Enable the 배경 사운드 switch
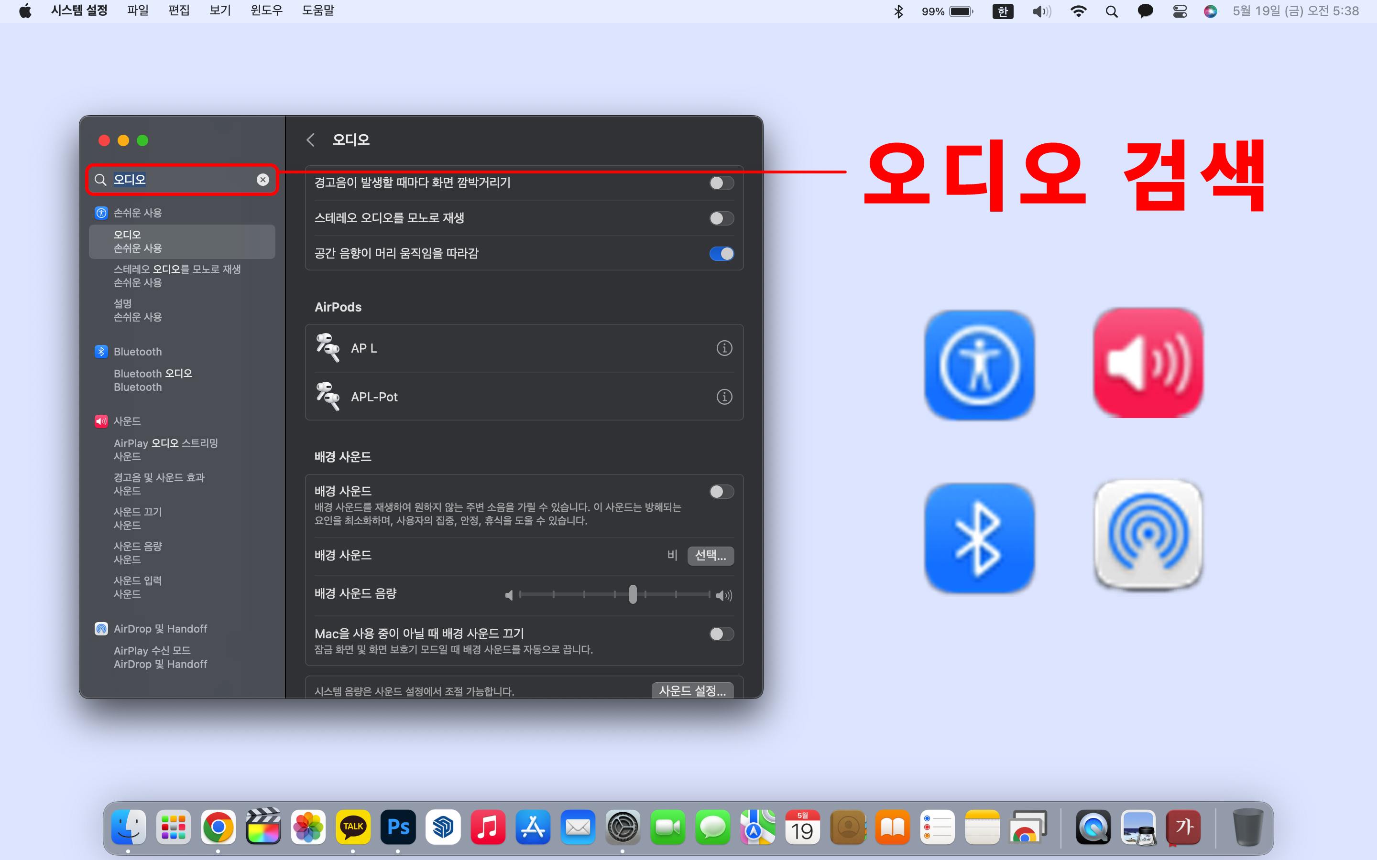 point(721,492)
